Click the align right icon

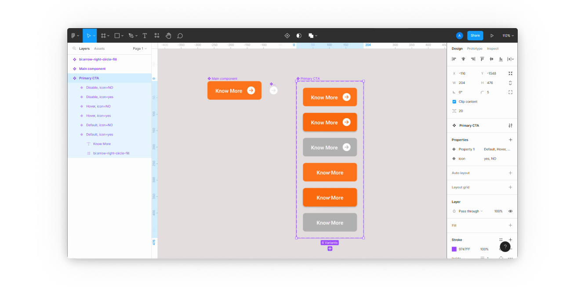(x=473, y=59)
